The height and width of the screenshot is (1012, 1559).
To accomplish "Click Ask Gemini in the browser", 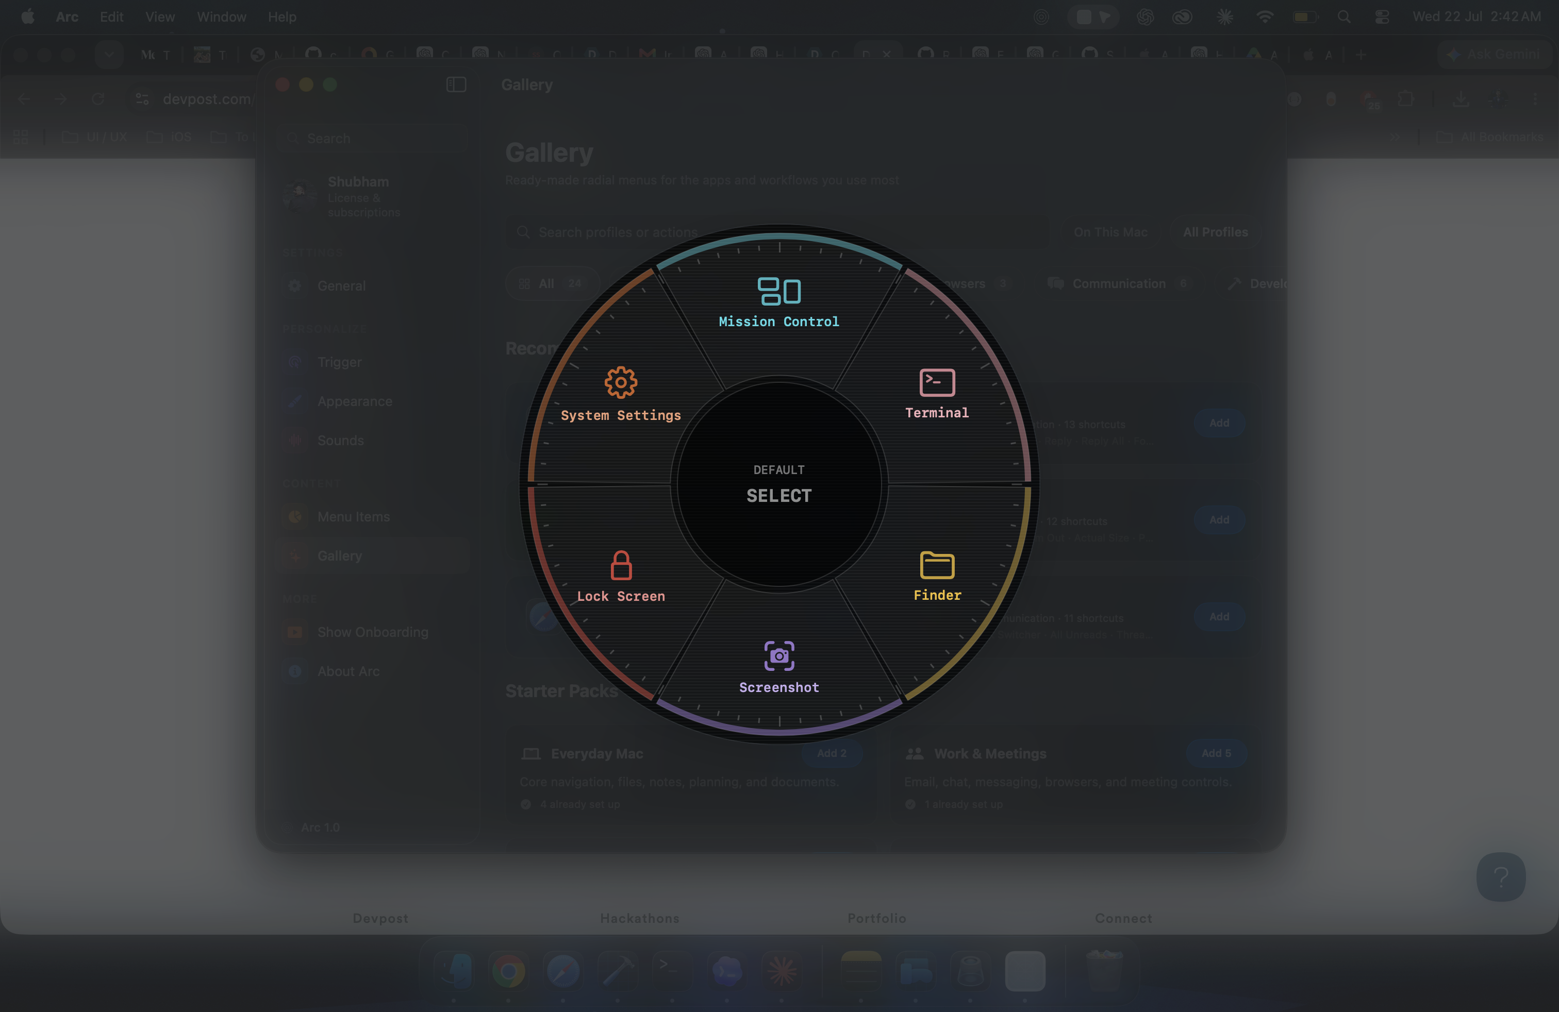I will coord(1494,54).
